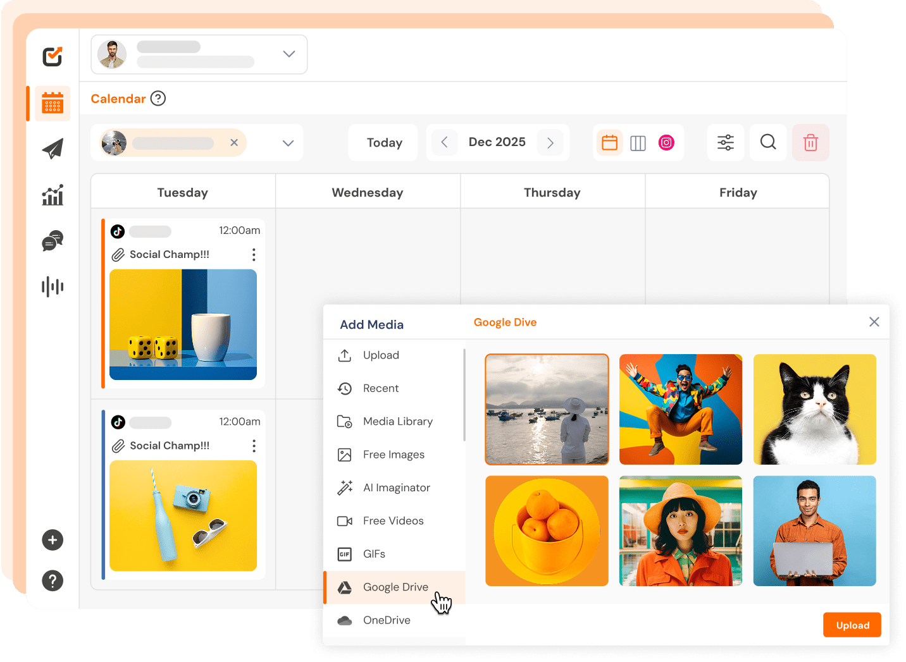906x662 pixels.
Task: Switch to column week view toggle
Action: coord(638,143)
